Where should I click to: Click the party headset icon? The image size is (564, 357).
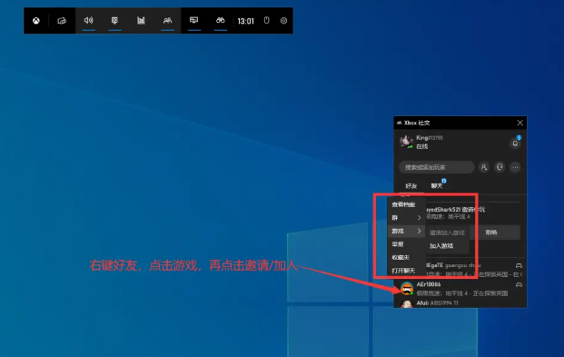(x=500, y=167)
